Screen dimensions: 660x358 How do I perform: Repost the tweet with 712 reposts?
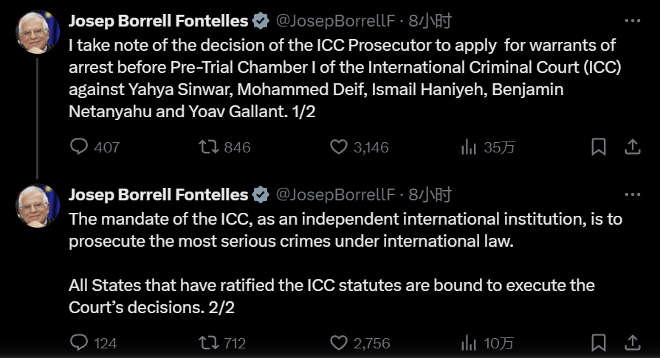pyautogui.click(x=210, y=343)
